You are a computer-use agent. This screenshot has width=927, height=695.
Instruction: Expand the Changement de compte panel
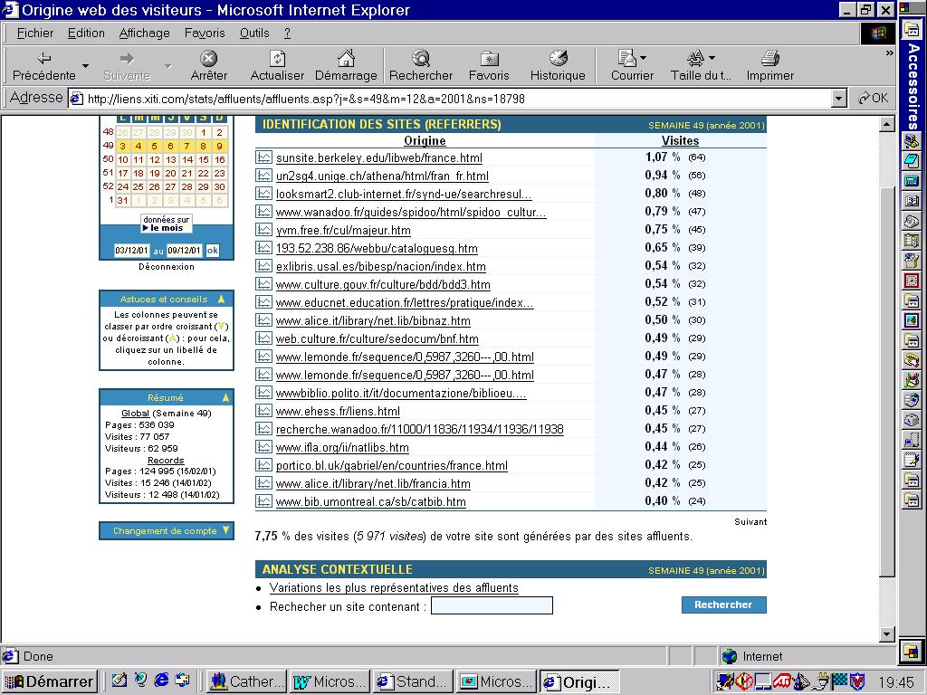pos(225,530)
